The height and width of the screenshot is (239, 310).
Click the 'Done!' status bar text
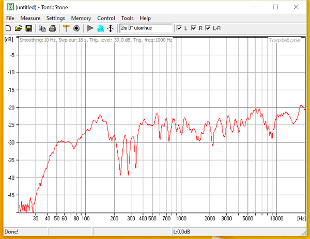tap(11, 231)
